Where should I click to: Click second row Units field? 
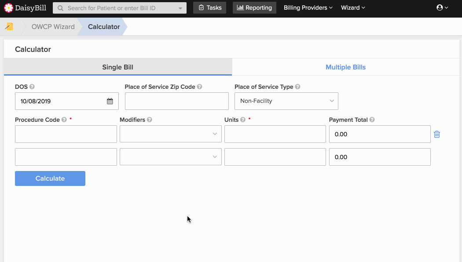[x=275, y=157]
